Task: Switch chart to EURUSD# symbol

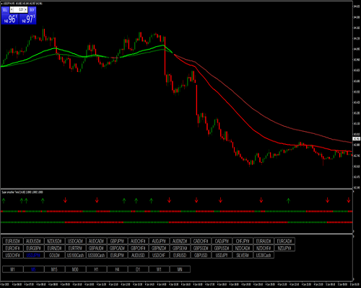Action: (x=12, y=241)
